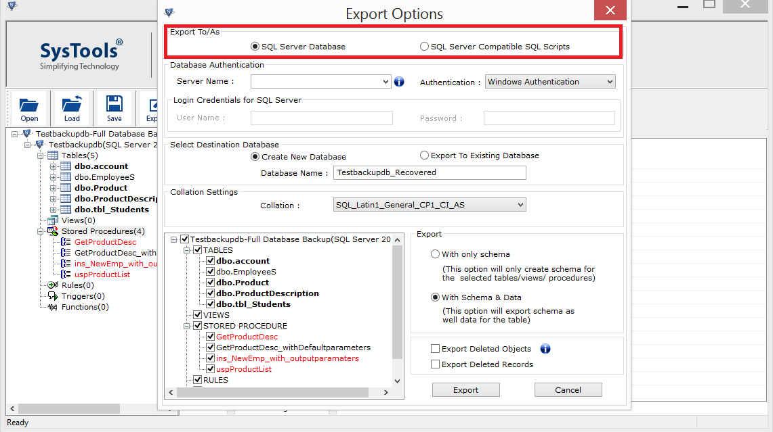
Task: Click uspProductList procedure icon in main tree
Action: [x=66, y=274]
